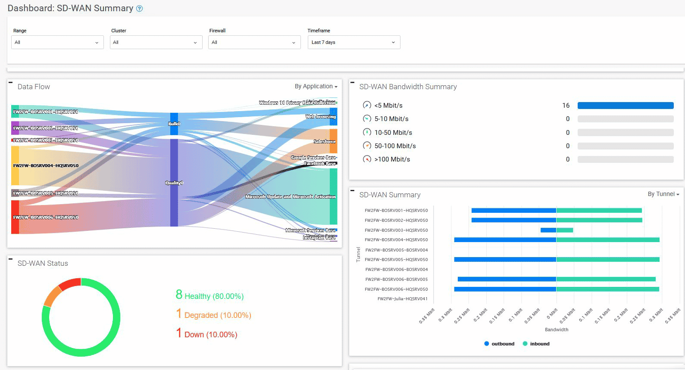Open the By Application menu
This screenshot has height=370, width=685.
coord(316,87)
